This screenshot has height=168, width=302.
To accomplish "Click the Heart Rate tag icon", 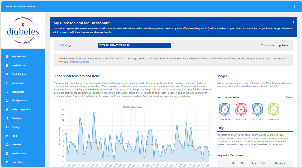I will click(7, 162).
